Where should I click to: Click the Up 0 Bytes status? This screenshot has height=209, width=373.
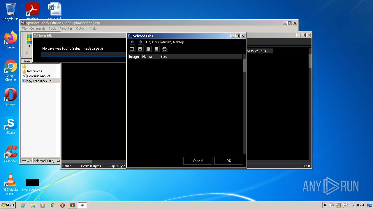pos(118,166)
